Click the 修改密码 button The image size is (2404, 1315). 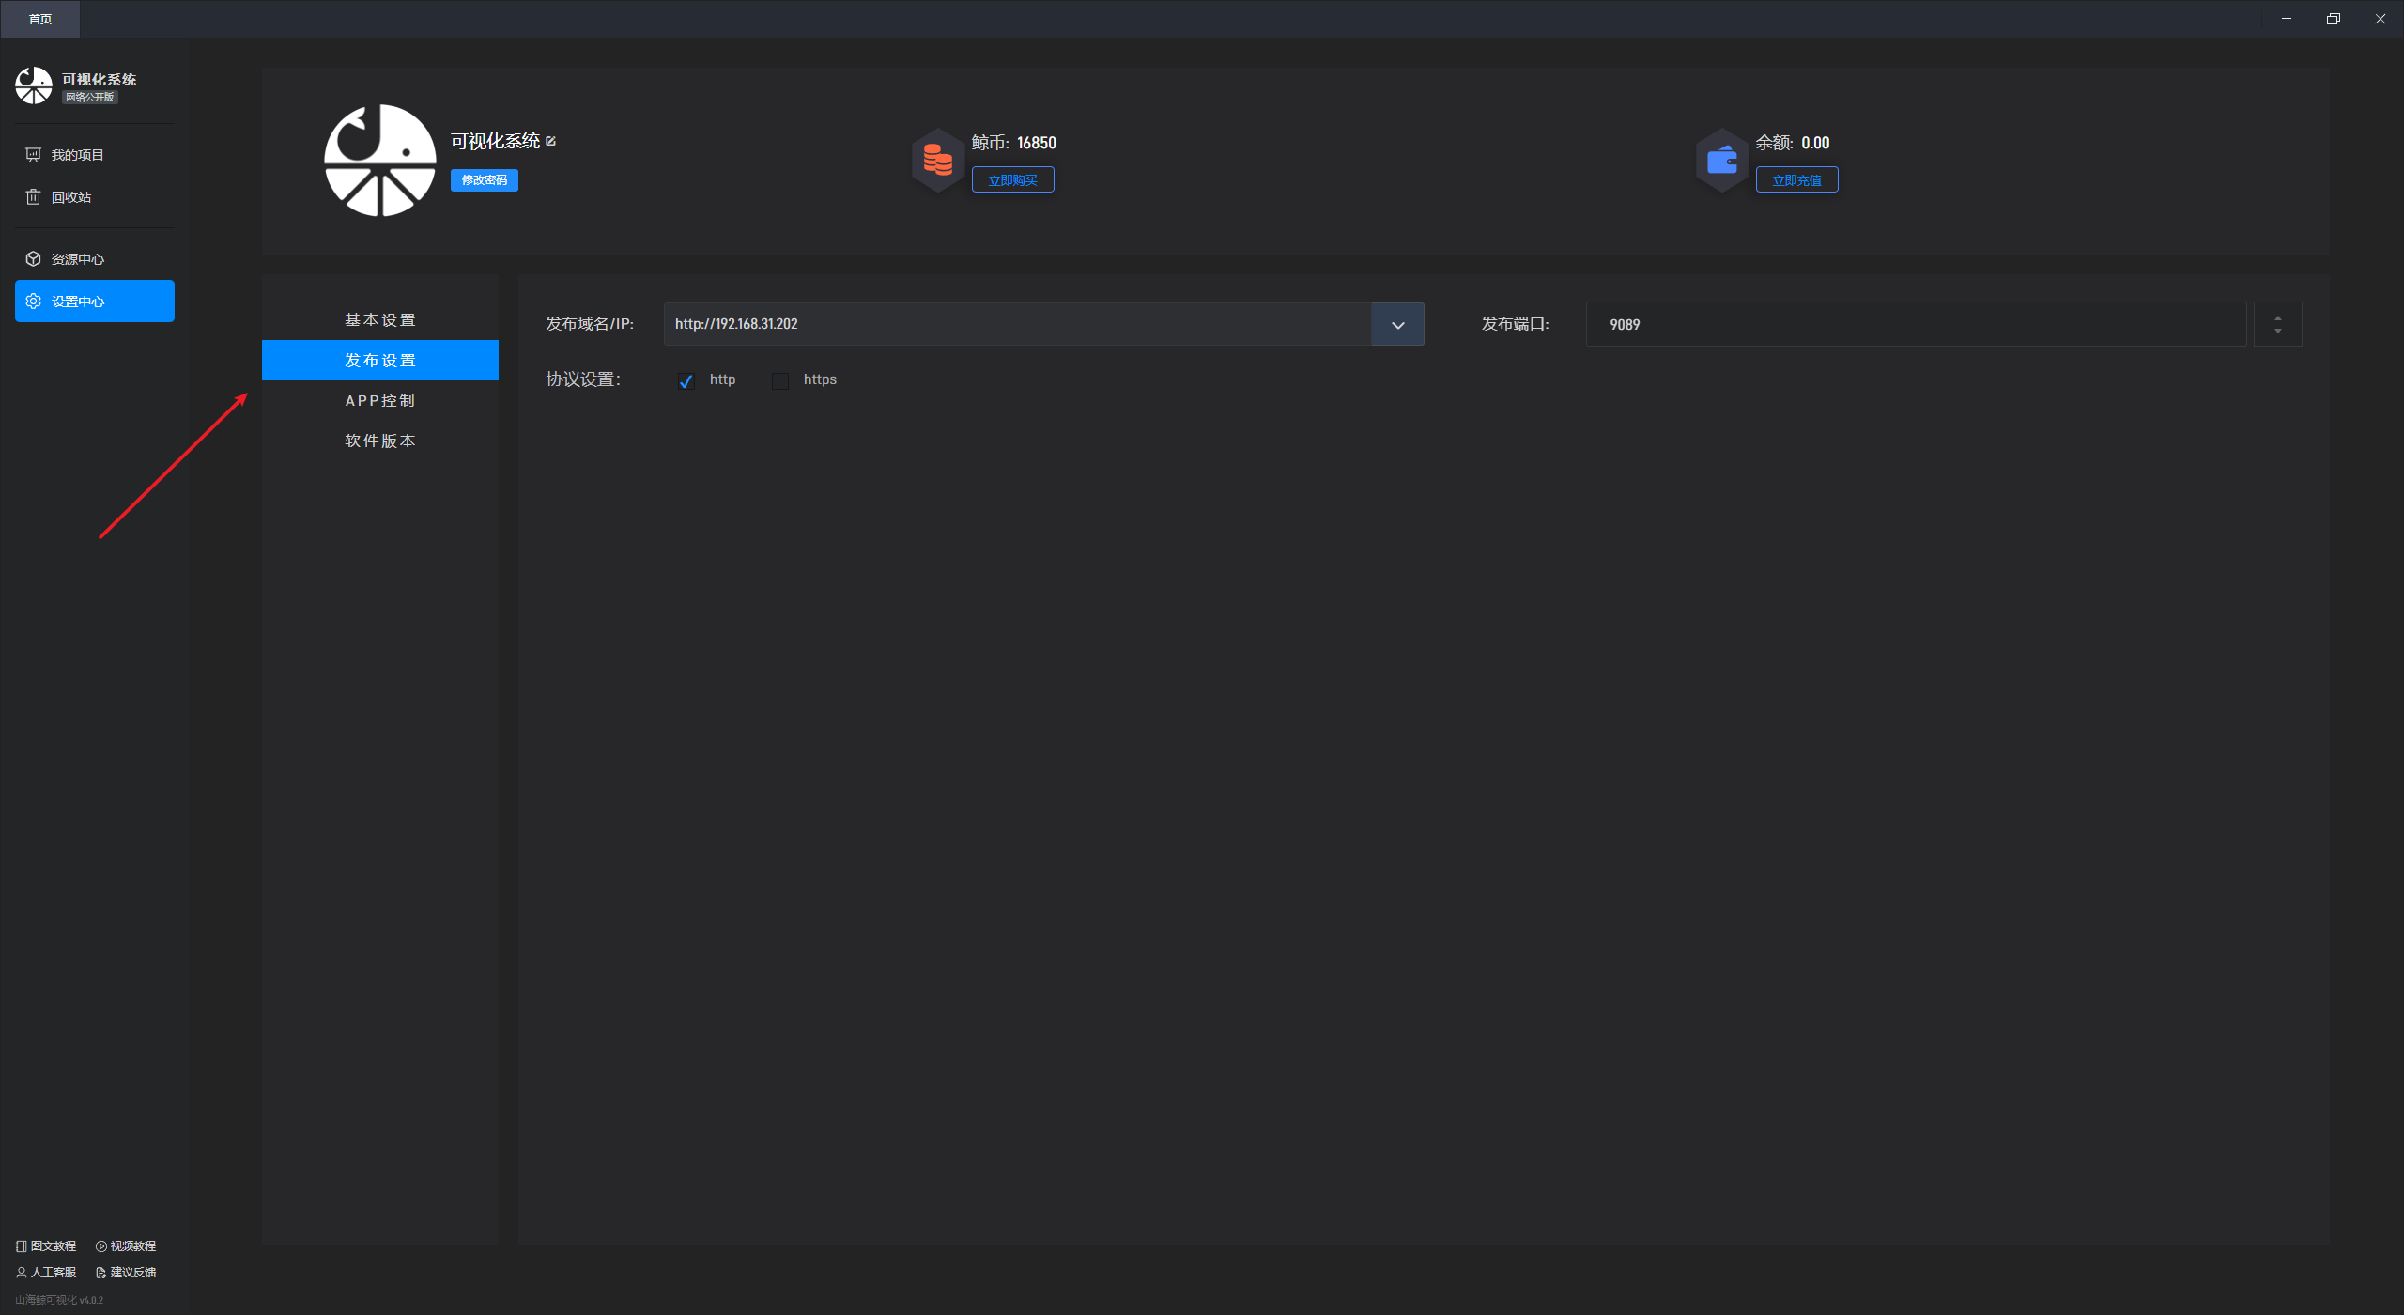click(x=484, y=180)
